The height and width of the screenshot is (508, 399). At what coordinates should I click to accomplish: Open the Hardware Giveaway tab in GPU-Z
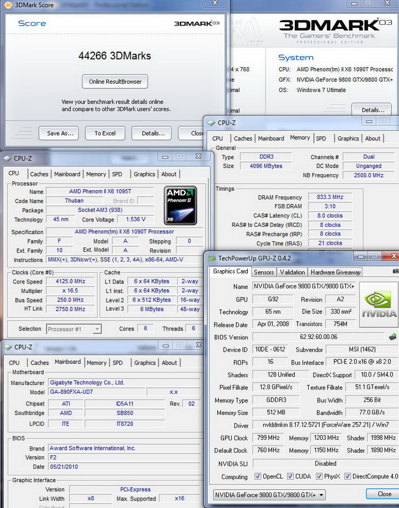pos(335,272)
